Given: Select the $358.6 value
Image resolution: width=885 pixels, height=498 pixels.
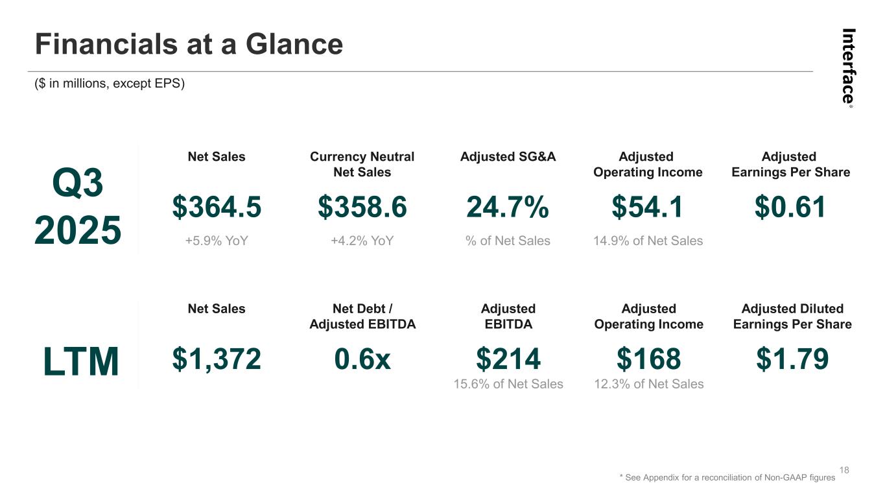Looking at the screenshot, I should (x=362, y=207).
